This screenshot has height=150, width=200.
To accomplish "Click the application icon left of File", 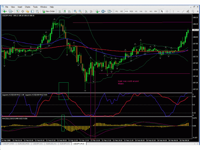I will [x=3, y=7].
